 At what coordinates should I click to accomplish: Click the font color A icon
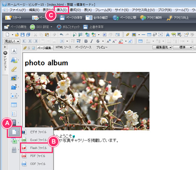pos(121,41)
